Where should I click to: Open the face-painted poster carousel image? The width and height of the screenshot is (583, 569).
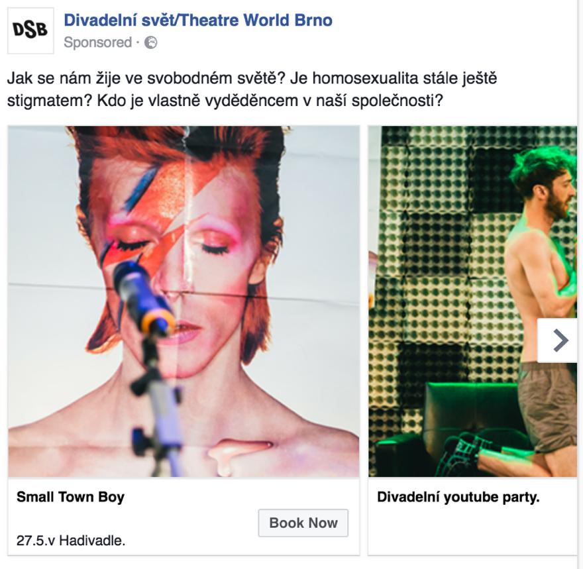coord(184,301)
